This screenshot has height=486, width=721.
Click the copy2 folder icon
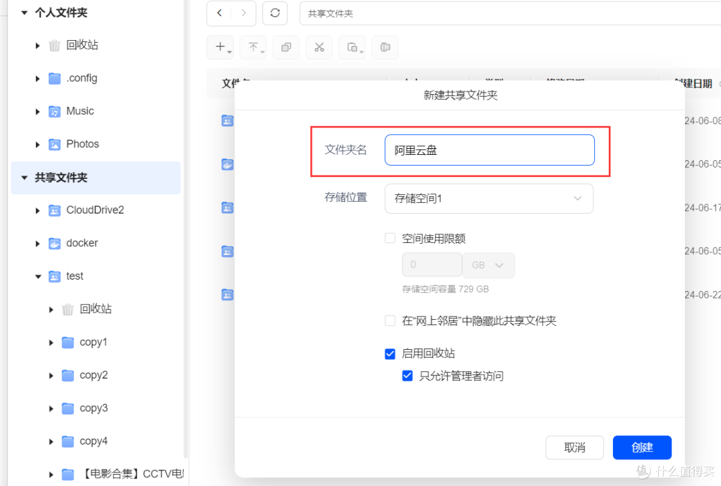coord(67,376)
